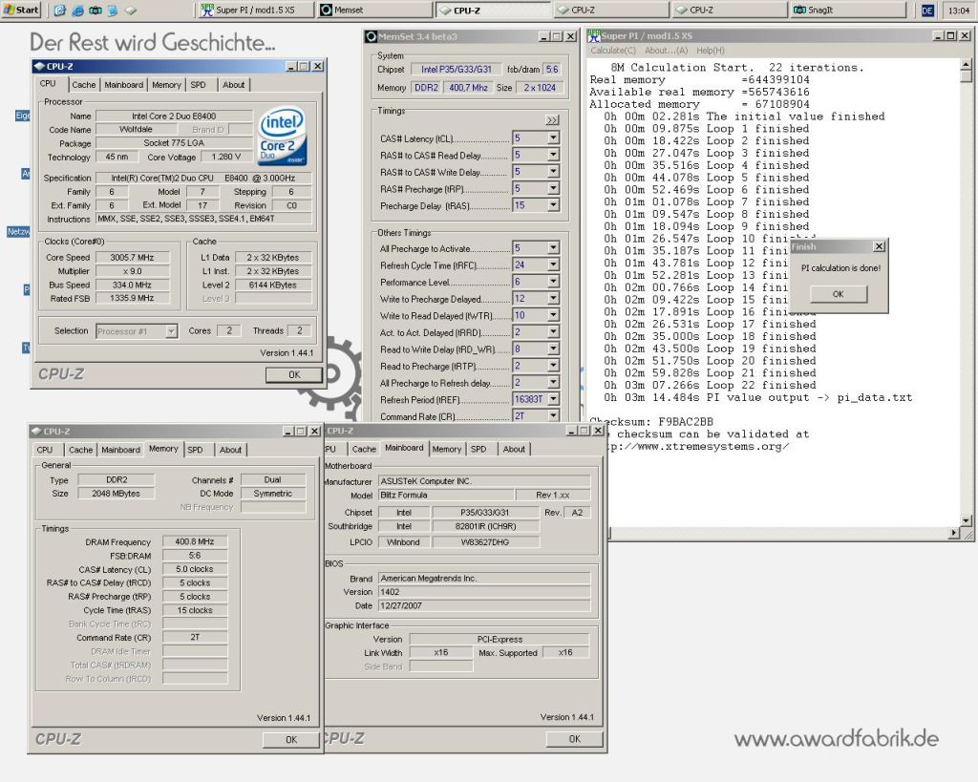This screenshot has width=978, height=782.
Task: Click the Intel Core 2 Duo E8400 name field
Action: pyautogui.click(x=174, y=116)
